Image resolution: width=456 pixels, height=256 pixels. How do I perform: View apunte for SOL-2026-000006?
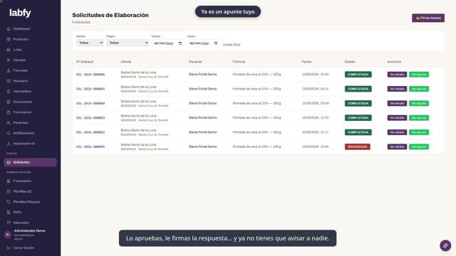pyautogui.click(x=419, y=75)
